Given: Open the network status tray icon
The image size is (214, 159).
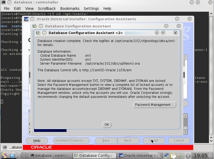Looking at the screenshot, I should 166,156.
